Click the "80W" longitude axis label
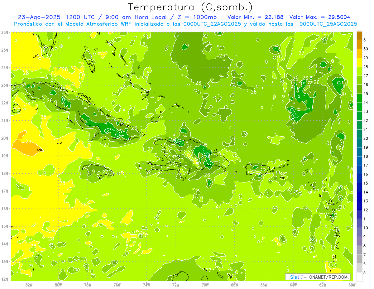The image size is (374, 289). tap(58, 284)
